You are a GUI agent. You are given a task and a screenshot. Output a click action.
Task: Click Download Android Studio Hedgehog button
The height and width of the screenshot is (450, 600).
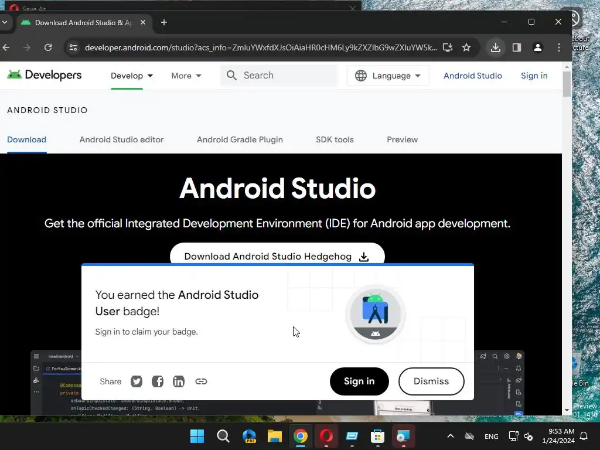click(277, 254)
